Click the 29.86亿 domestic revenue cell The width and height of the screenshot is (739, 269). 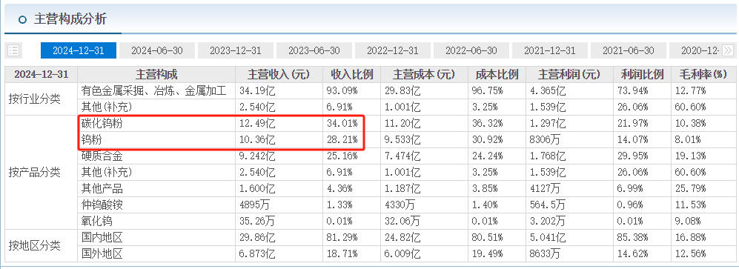257,237
